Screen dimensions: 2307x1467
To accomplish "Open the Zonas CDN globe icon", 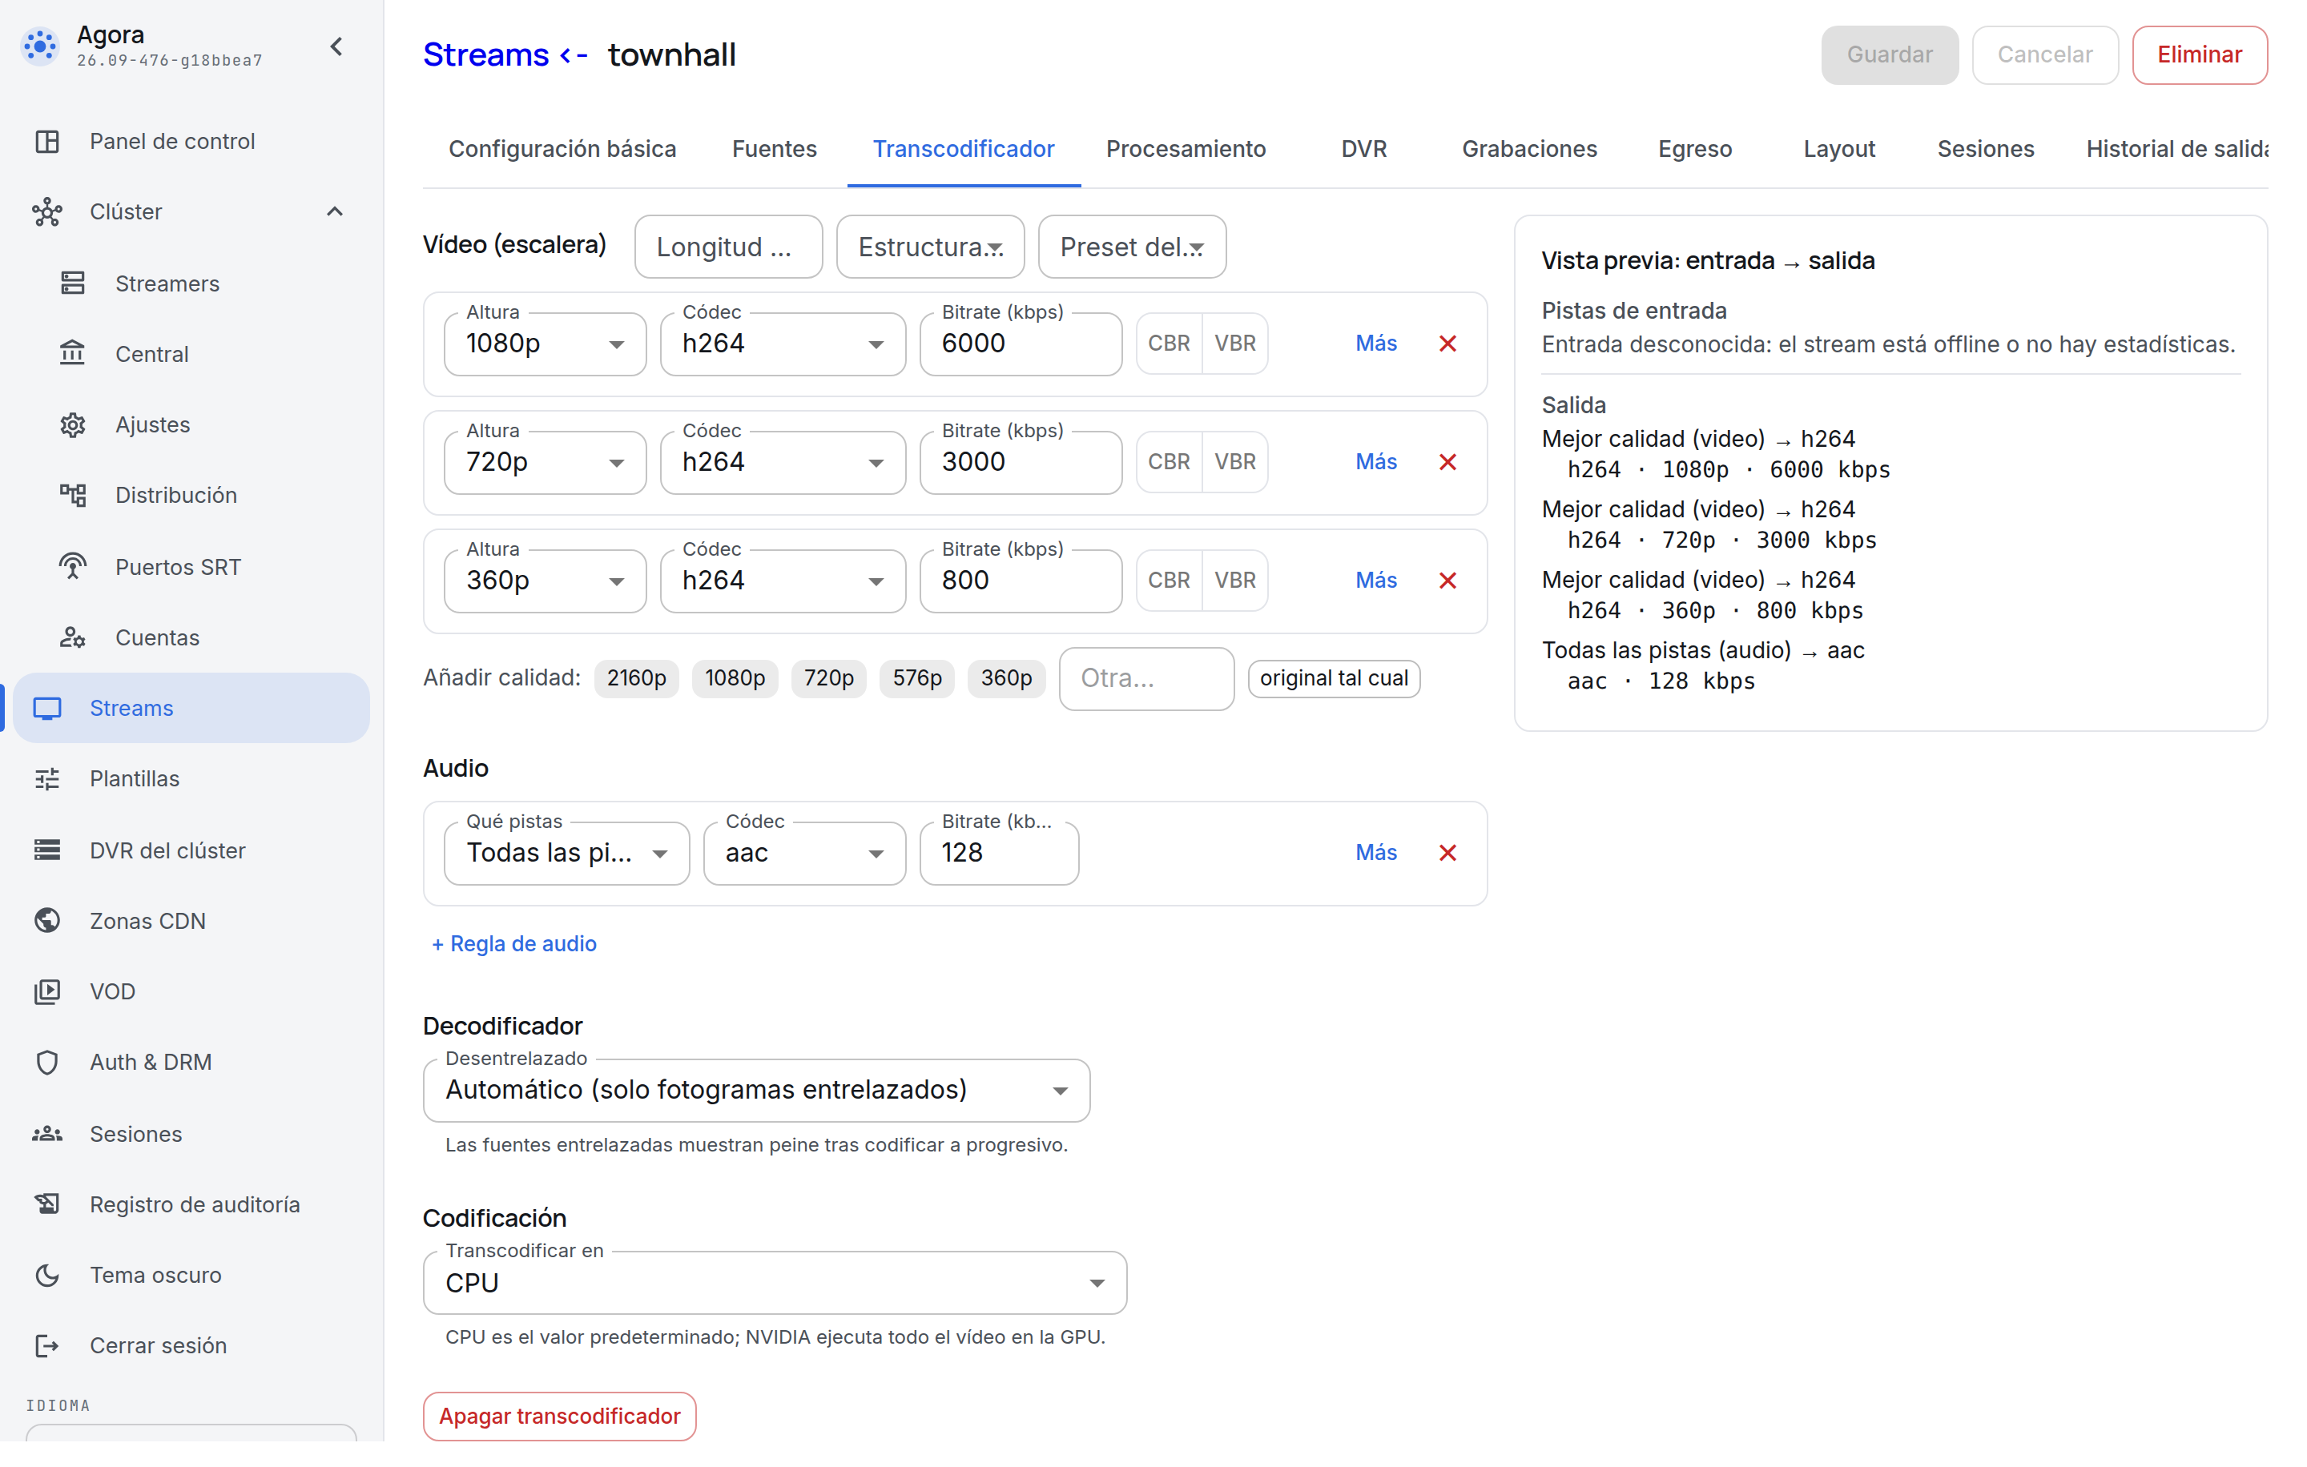I will [47, 920].
